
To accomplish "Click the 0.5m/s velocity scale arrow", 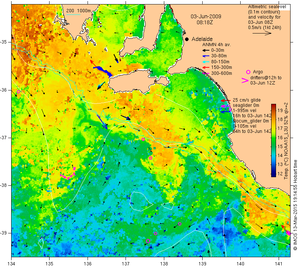I will (262, 33).
